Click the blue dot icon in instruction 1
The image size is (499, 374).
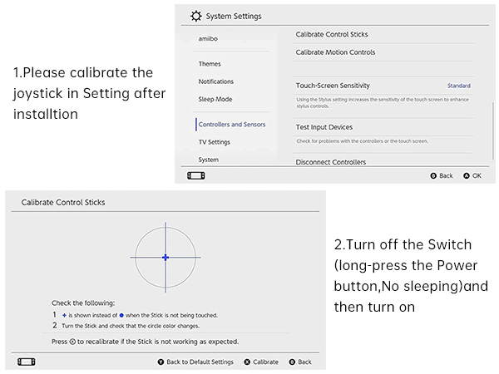(121, 316)
